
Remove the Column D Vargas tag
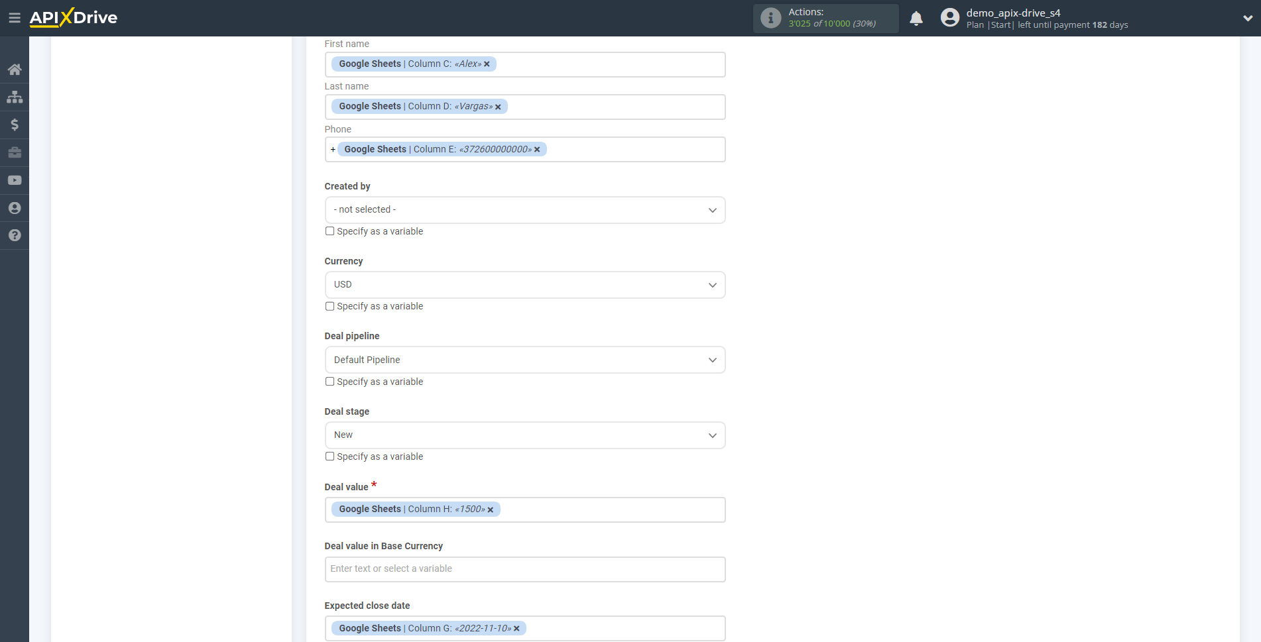click(498, 107)
